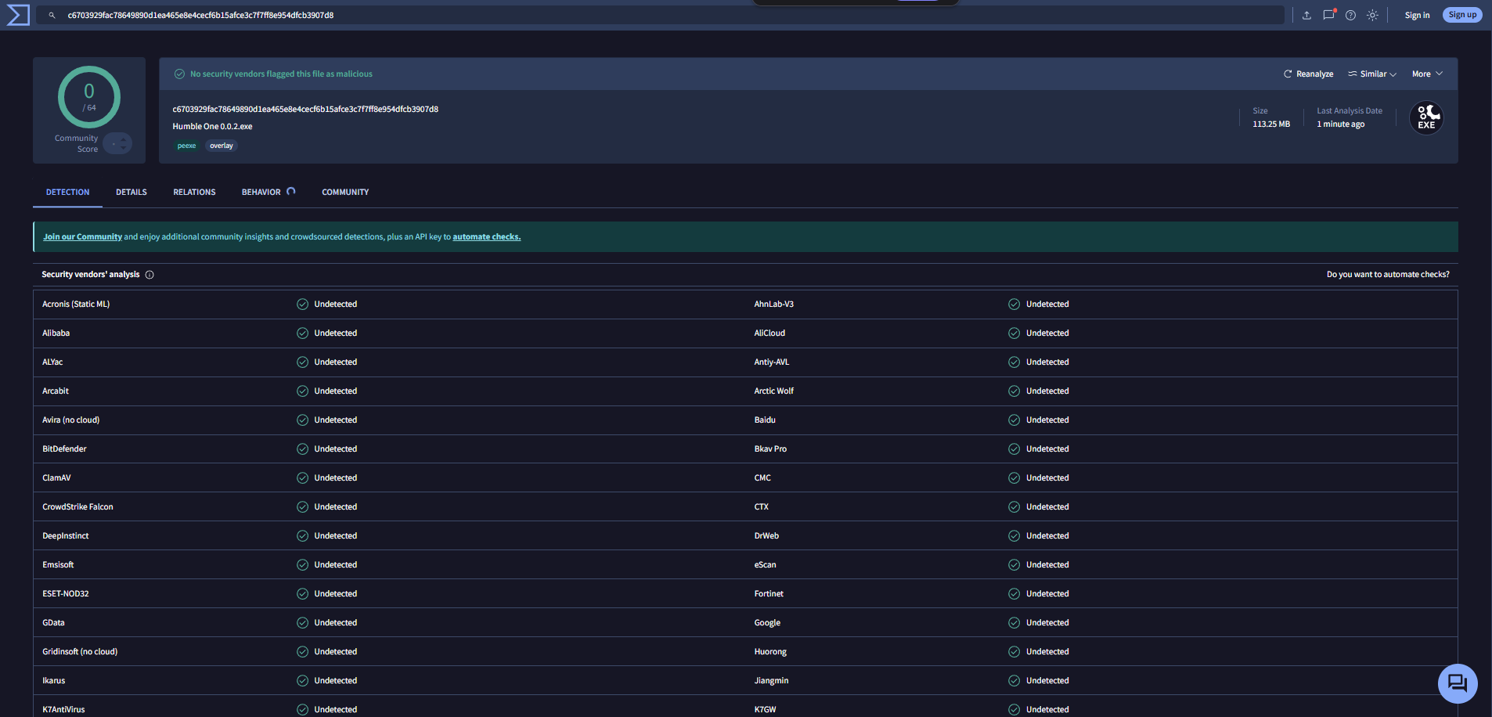This screenshot has height=717, width=1492.
Task: Click the green check icon in the banner
Action: tap(179, 74)
